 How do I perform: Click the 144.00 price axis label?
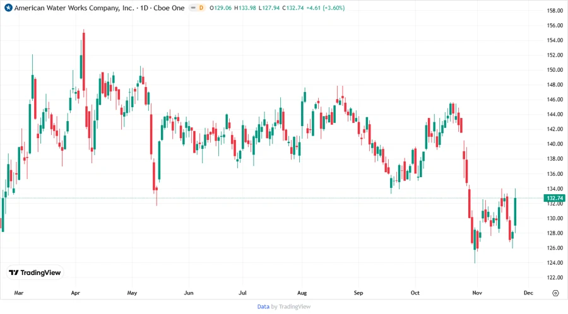pyautogui.click(x=555, y=114)
